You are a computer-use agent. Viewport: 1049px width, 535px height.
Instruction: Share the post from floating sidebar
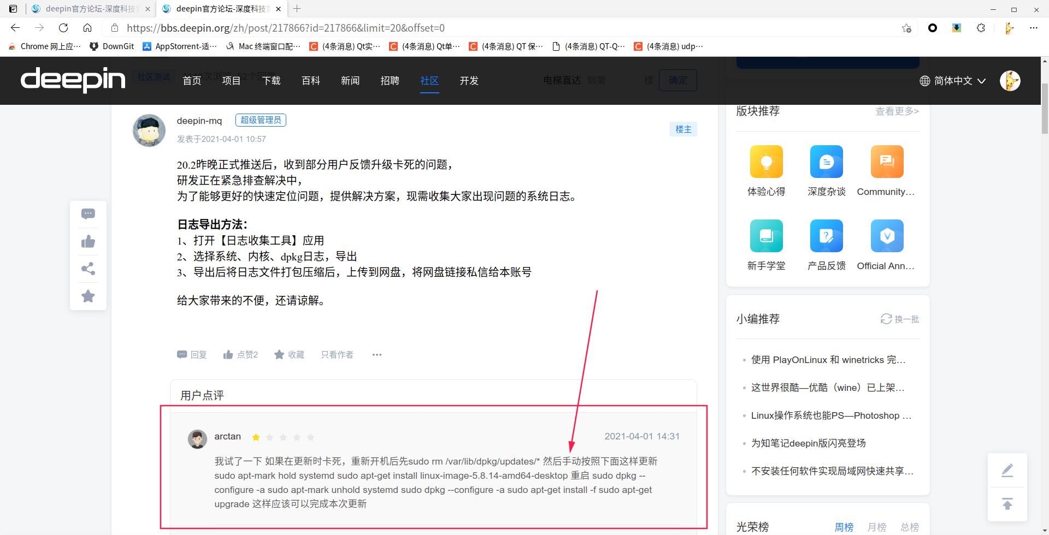(88, 269)
